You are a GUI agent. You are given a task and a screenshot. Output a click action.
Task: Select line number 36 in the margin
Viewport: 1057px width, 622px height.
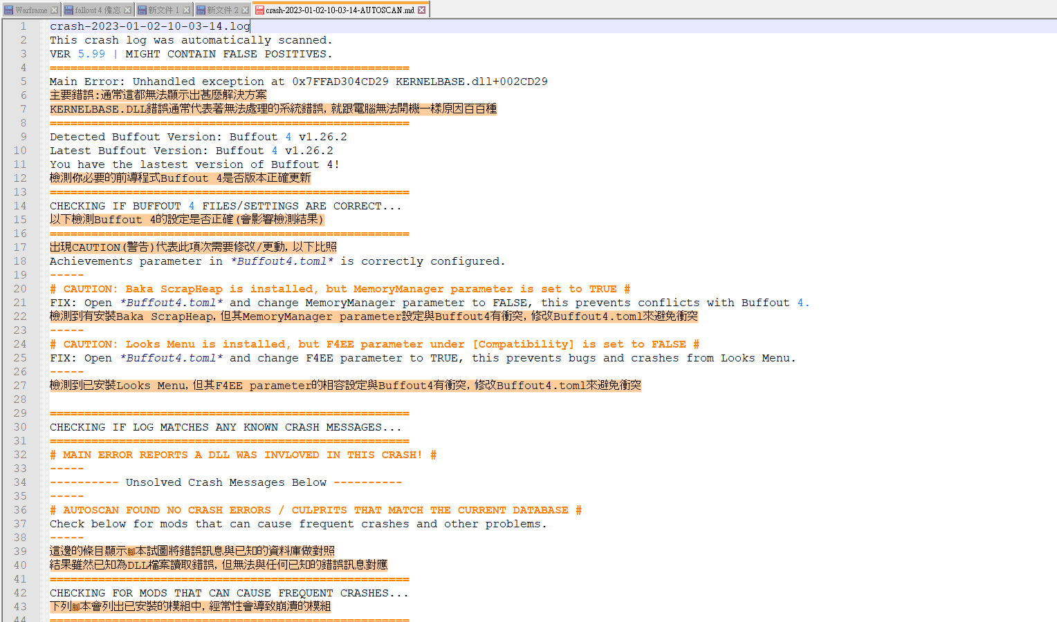pos(20,510)
